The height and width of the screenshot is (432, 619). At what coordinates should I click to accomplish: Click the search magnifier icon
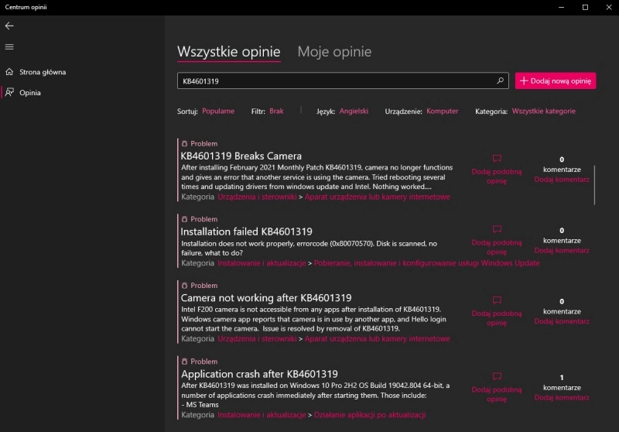500,81
